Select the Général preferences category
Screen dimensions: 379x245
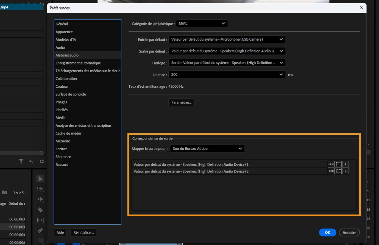pos(88,24)
